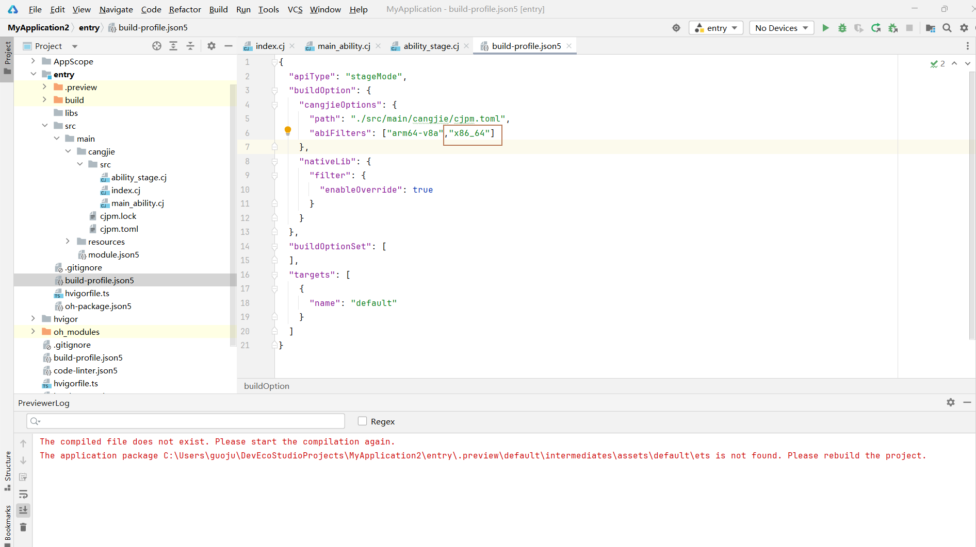Expand the oh_modules folder

[33, 331]
